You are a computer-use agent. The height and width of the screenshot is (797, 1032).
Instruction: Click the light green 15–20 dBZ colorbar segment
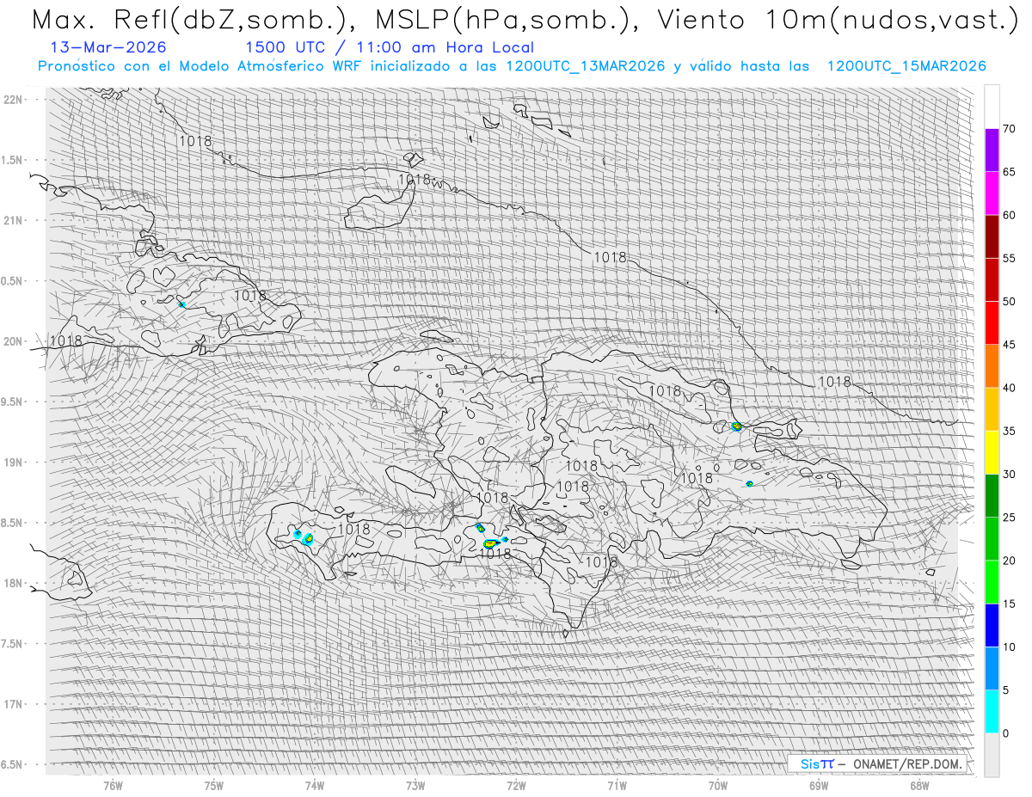tap(992, 582)
